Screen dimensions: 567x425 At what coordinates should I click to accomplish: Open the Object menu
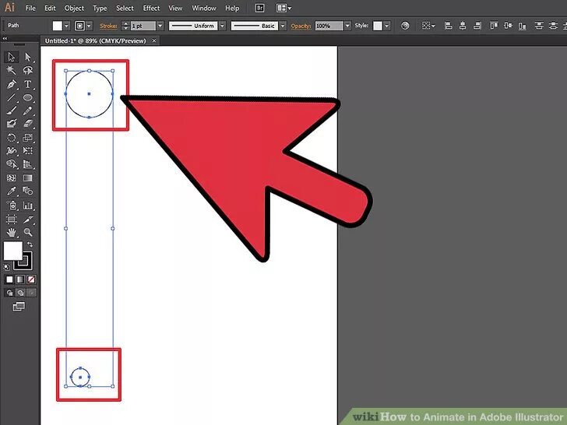tap(74, 8)
